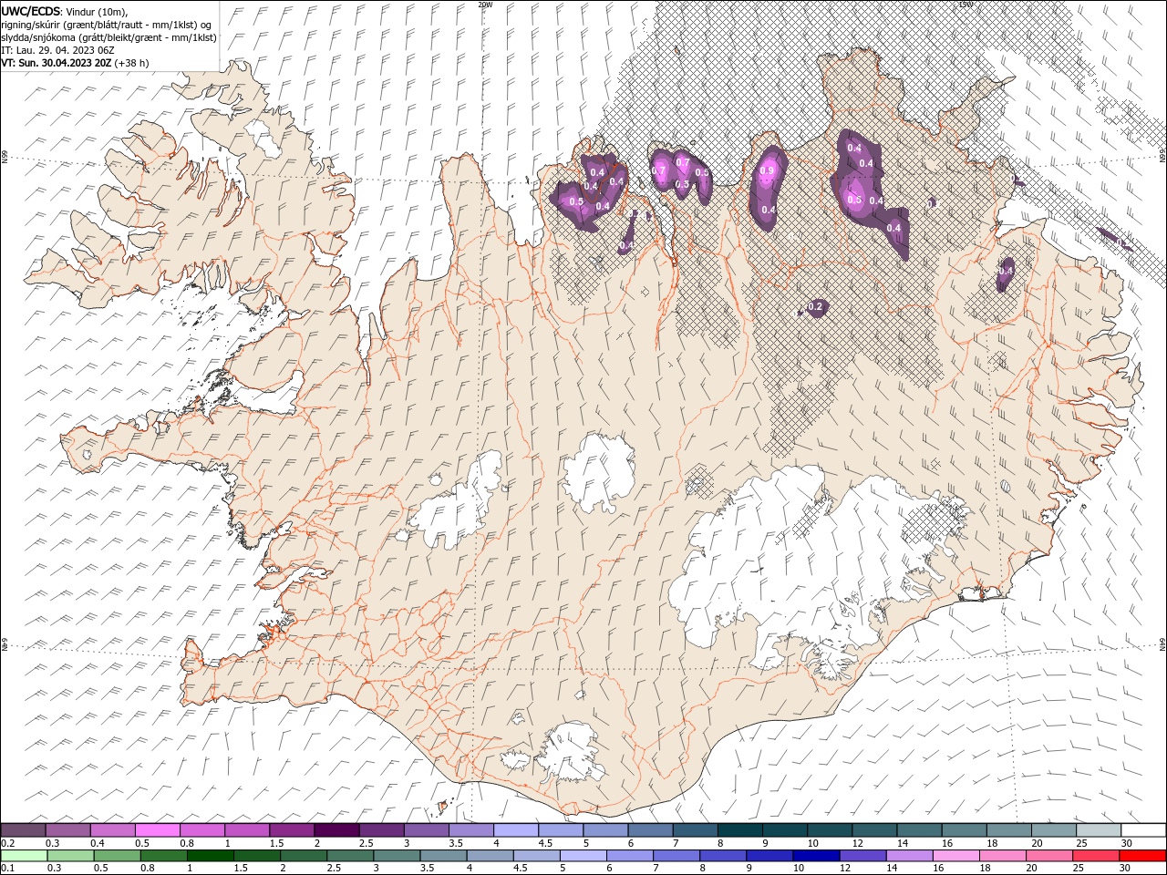Pick the mauve 0.3 swatch in purple snow scale
Image resolution: width=1167 pixels, height=875 pixels.
point(67,829)
